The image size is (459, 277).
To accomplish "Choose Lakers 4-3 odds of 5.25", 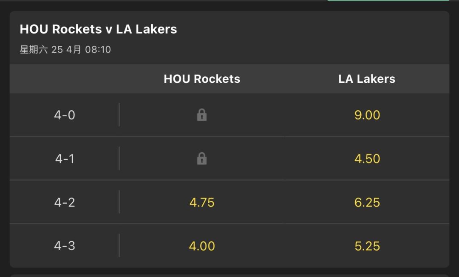I will [x=367, y=246].
